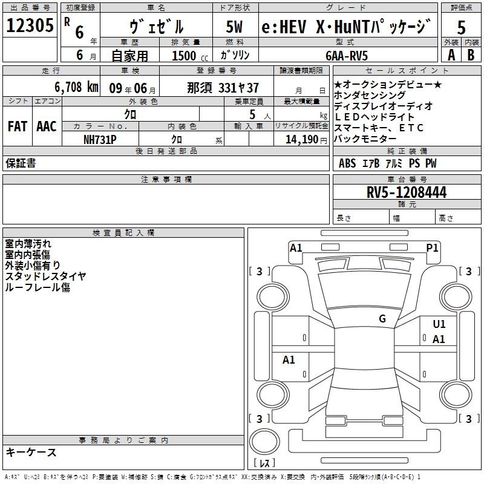The height and width of the screenshot is (484, 484).
Task: Click 後日発送部品 header
Action: click(166, 151)
